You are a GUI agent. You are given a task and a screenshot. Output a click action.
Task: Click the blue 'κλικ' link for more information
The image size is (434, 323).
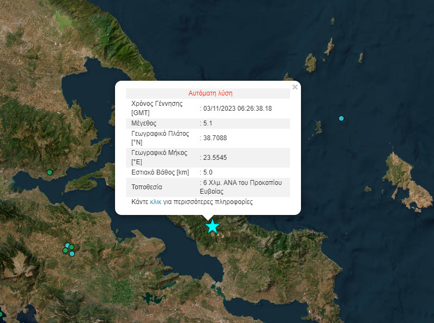[x=155, y=202]
